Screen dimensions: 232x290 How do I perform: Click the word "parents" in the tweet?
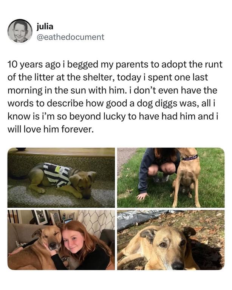point(132,65)
